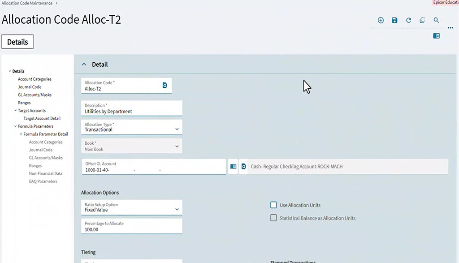
Task: Click the search icon in the toolbar
Action: click(x=437, y=20)
